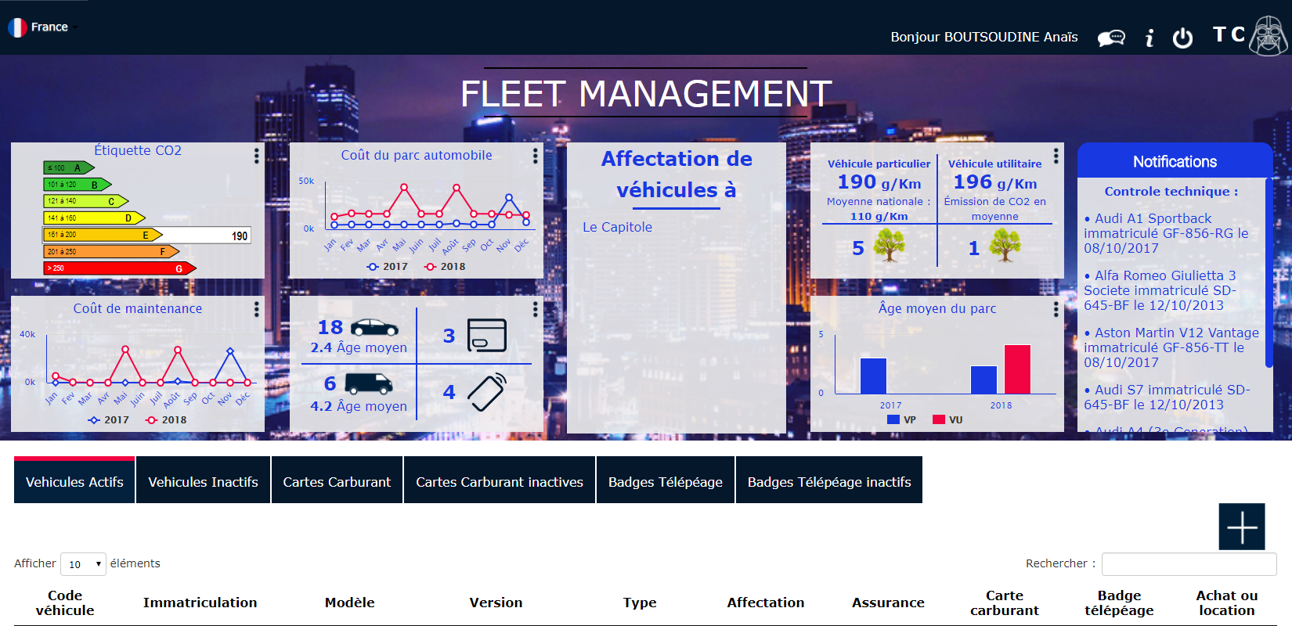Sort by Version column
The width and height of the screenshot is (1292, 626).
pyautogui.click(x=496, y=603)
